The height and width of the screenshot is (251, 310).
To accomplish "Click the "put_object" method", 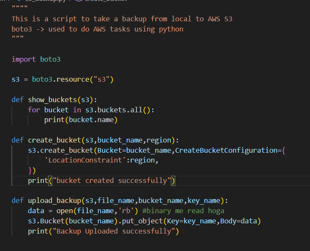I will click(x=142, y=221).
